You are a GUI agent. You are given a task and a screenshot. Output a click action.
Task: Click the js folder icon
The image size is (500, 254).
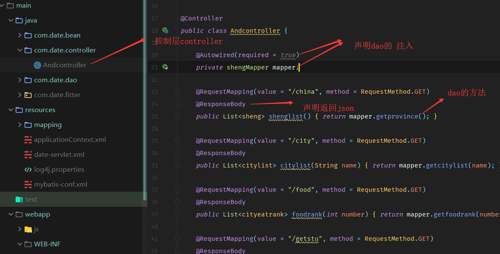click(28, 229)
